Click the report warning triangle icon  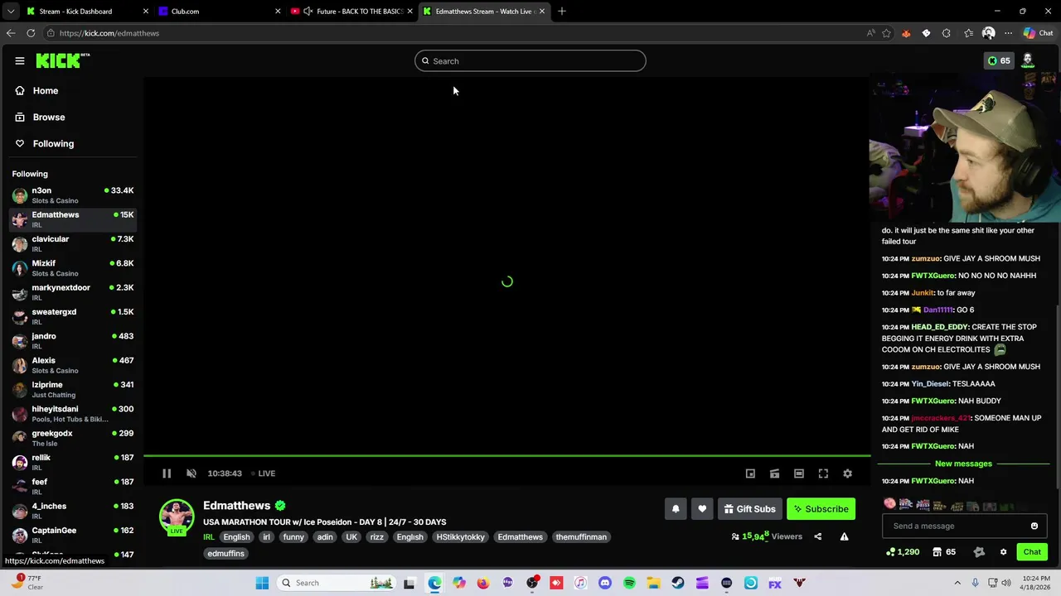click(x=844, y=536)
